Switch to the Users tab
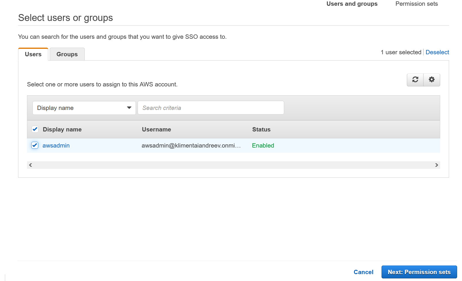The height and width of the screenshot is (281, 462). pos(33,54)
